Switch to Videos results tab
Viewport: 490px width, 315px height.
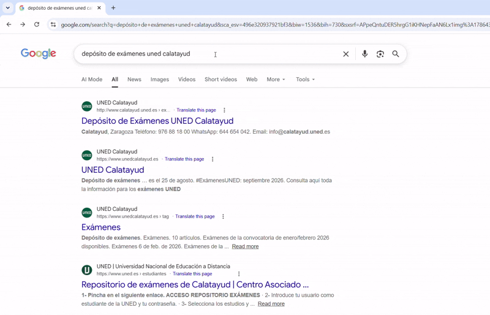(x=187, y=80)
